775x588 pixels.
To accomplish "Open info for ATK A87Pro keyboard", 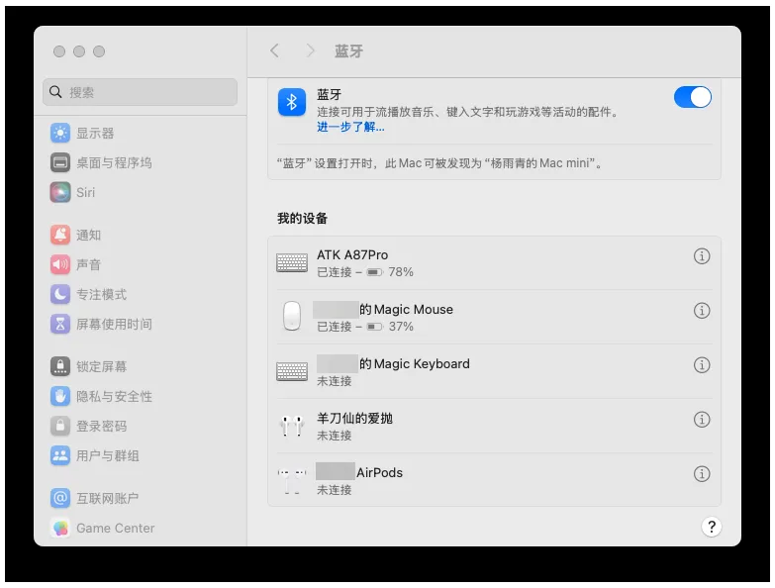I will [702, 256].
